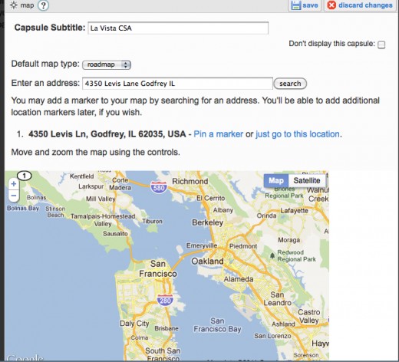Viewport: 399px width, 362px height.
Task: Zoom in the map with plus
Action: pos(14,184)
